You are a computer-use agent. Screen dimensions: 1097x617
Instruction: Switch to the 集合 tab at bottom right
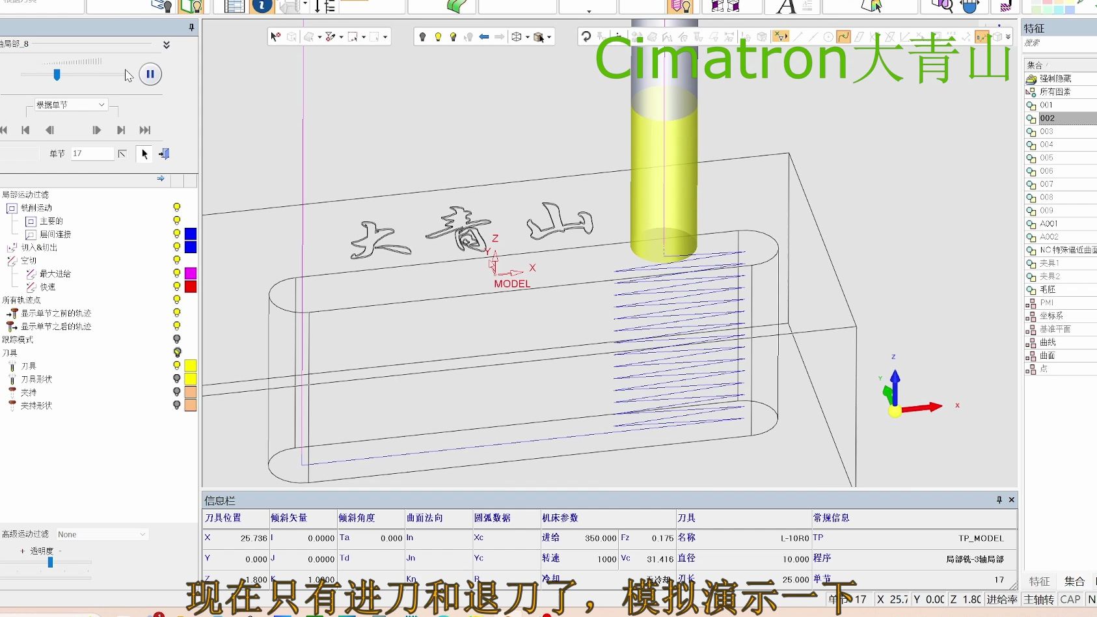pyautogui.click(x=1074, y=581)
